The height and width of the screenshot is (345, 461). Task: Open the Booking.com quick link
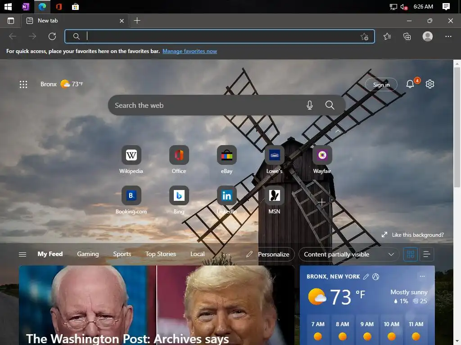(x=131, y=200)
